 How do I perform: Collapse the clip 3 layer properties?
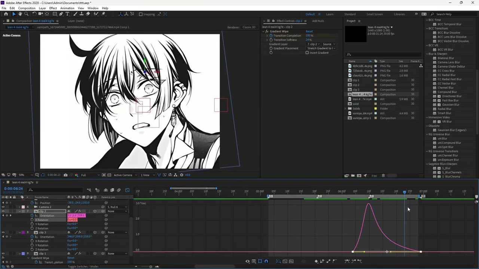20,232
